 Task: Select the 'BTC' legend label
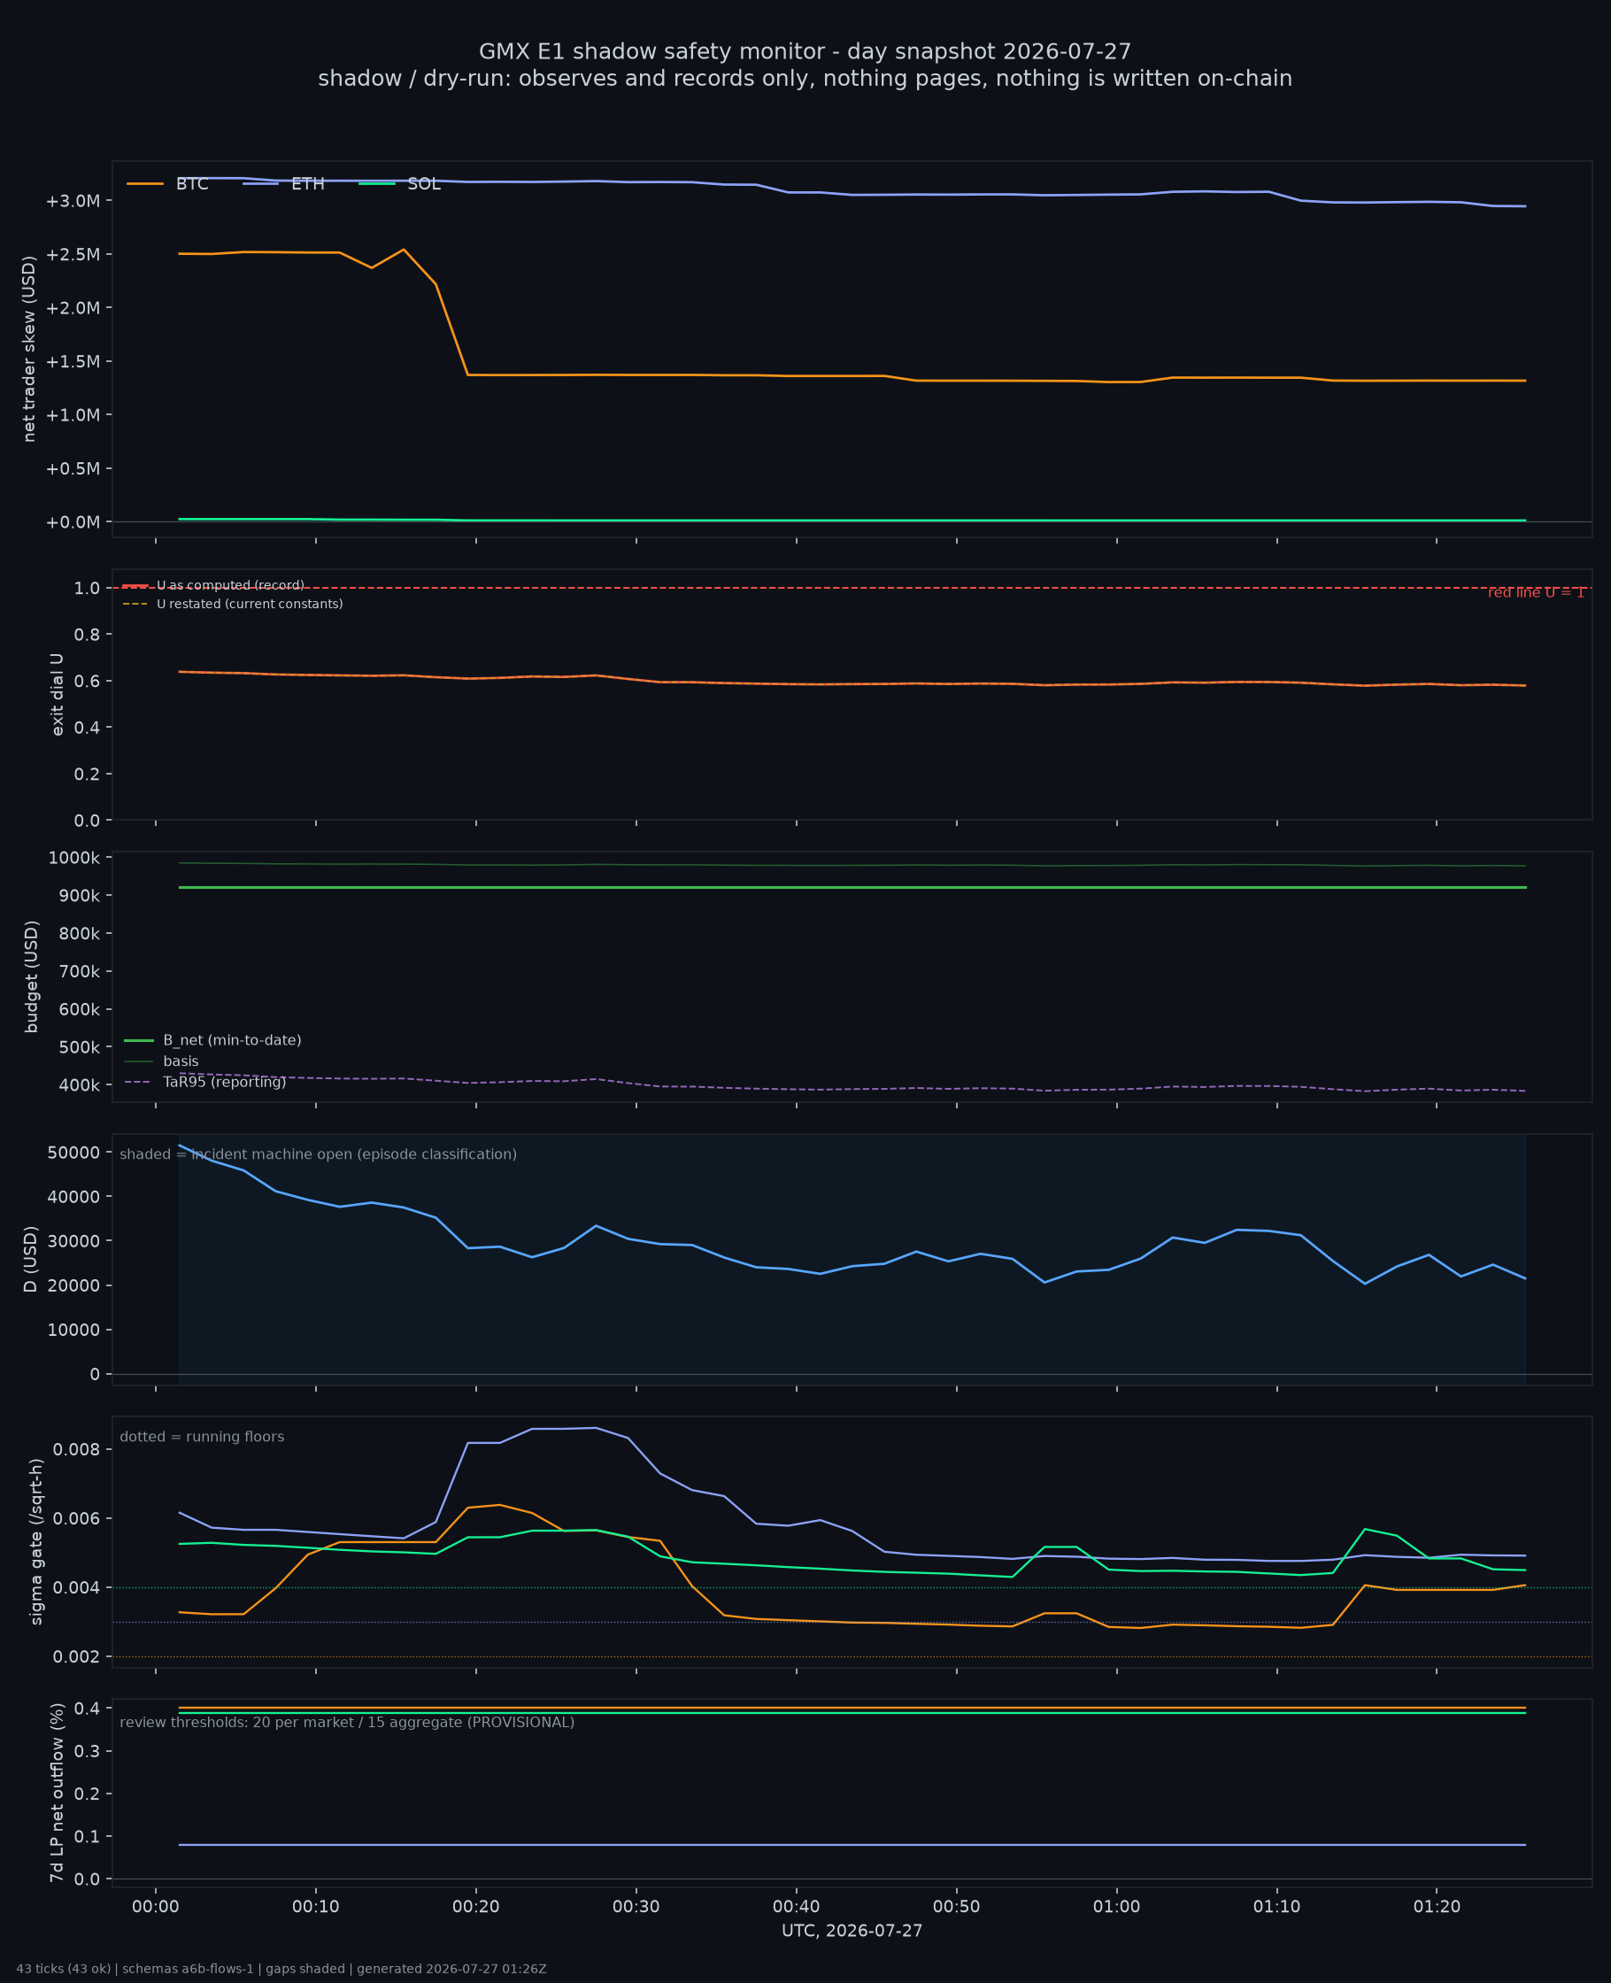(x=192, y=184)
